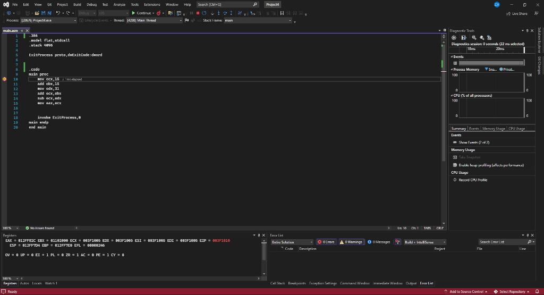Click the Restart debugging icon

click(204, 13)
